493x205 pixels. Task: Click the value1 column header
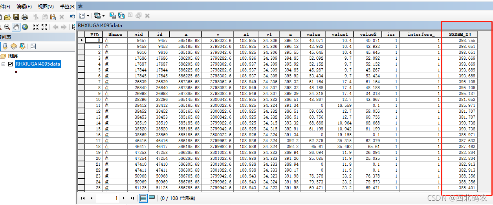pyautogui.click(x=340, y=34)
